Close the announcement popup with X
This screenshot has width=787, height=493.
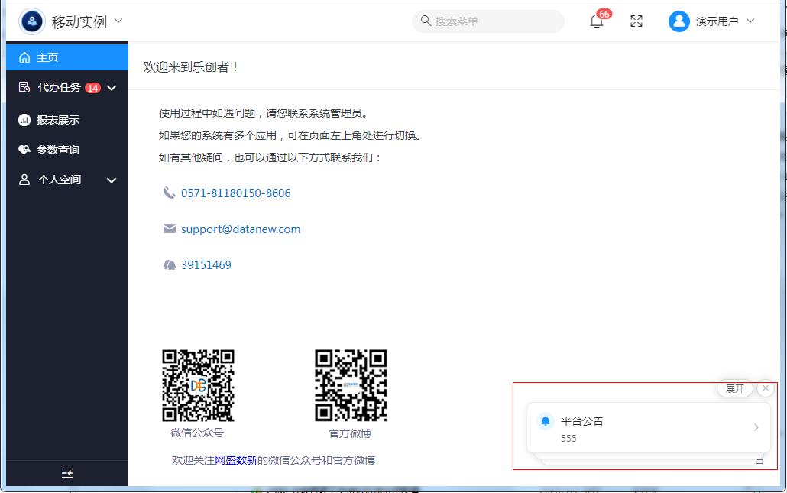(766, 388)
